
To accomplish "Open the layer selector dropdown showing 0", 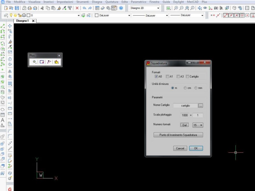I will pos(78,15).
